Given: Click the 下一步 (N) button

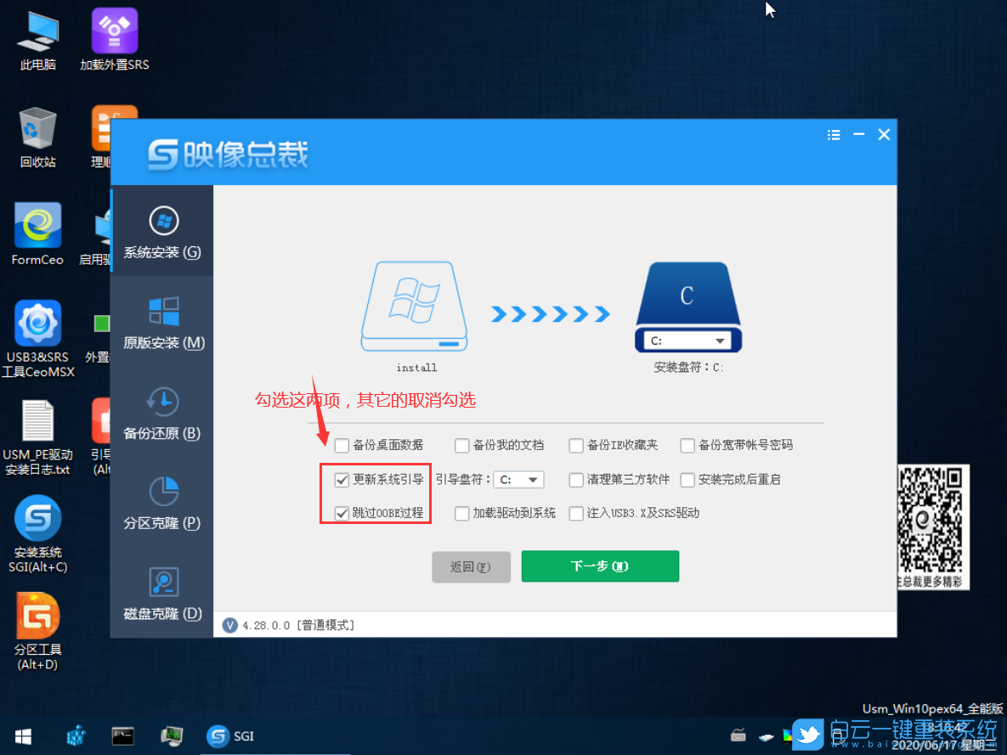Looking at the screenshot, I should coord(600,566).
